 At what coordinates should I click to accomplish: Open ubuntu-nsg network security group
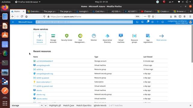[41, 94]
